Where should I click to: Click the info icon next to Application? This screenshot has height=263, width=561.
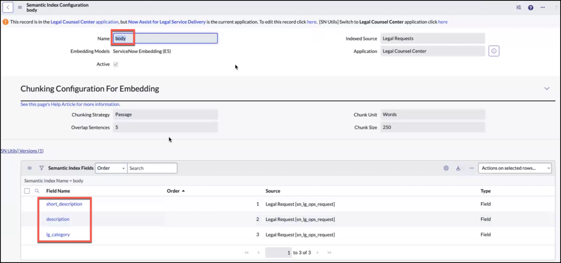[x=494, y=51]
